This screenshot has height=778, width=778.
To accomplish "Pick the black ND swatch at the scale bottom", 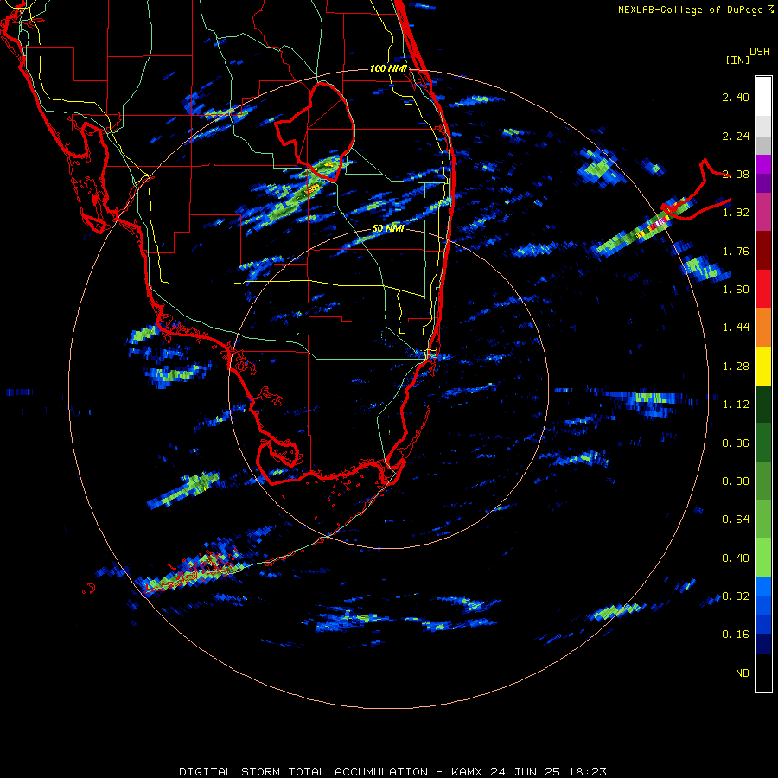I will coord(763,673).
